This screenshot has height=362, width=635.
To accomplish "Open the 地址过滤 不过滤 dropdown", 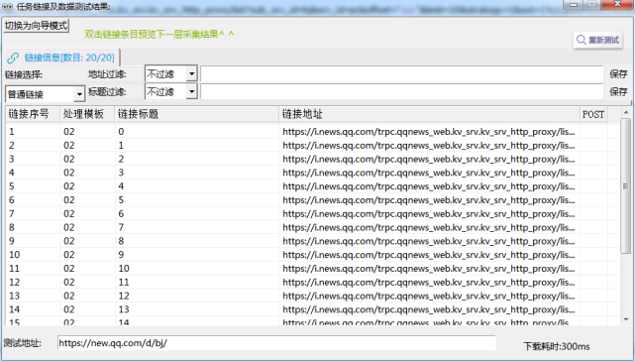I will [191, 73].
